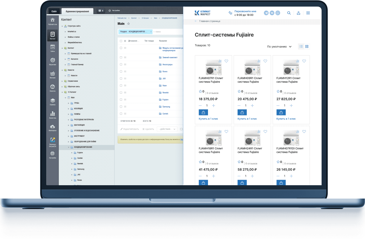The image size is (365, 239).
Task: Add FJAMH07R1 to favorites with heart icon
Action: pos(226,61)
